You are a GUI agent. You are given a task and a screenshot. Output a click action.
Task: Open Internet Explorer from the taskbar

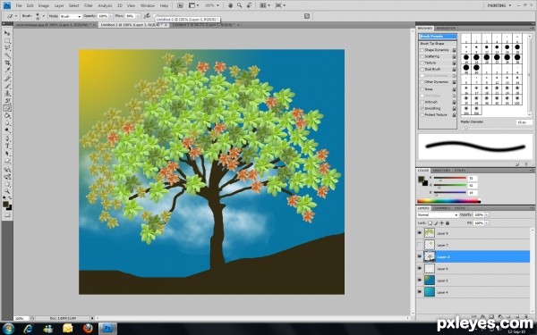click(x=29, y=329)
